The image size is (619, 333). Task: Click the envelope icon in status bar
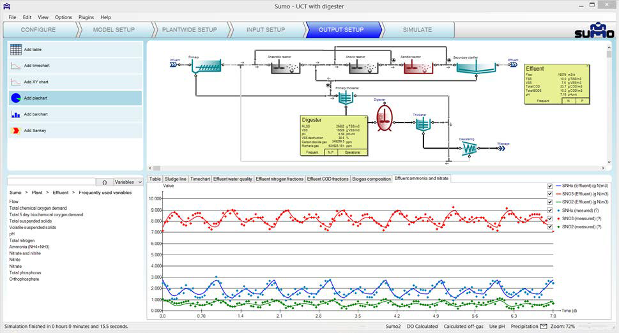click(544, 326)
